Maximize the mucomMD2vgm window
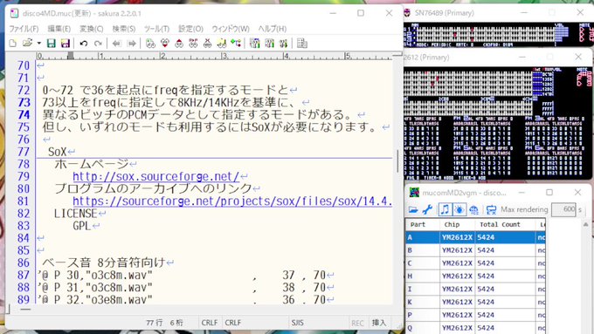The height and width of the screenshot is (334, 594). [x=549, y=193]
